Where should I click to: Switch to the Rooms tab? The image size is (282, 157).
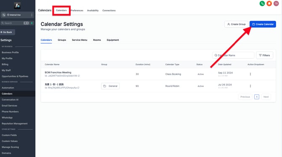click(x=97, y=40)
